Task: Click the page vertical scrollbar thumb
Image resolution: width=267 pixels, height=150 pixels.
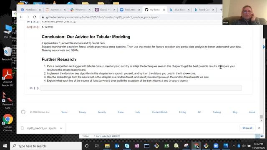Action: tap(262, 117)
